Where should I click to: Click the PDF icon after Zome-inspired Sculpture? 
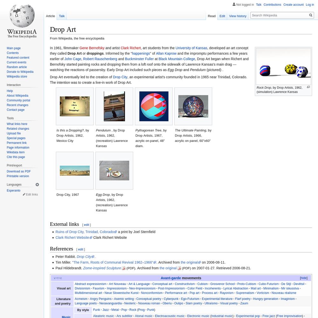click(x=123, y=268)
